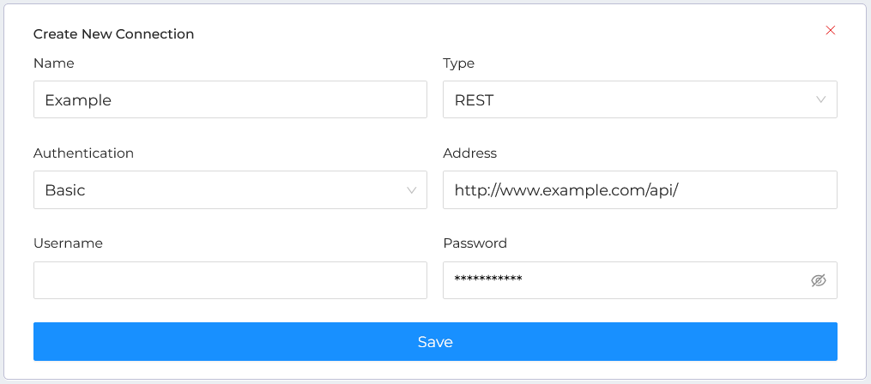
Task: Focus the Name field containing Example
Action: [230, 99]
